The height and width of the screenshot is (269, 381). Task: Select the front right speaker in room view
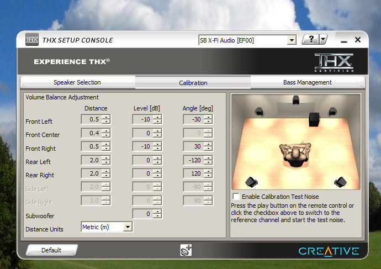(332, 112)
